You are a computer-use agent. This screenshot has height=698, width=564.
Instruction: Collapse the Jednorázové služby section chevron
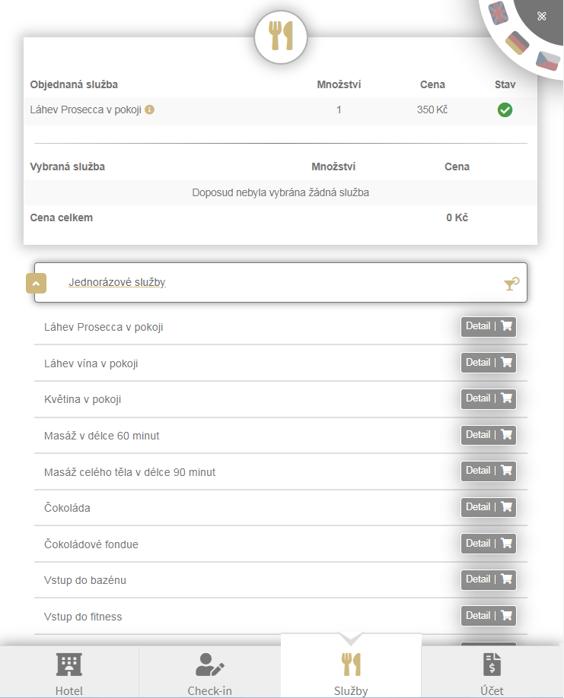(x=37, y=283)
